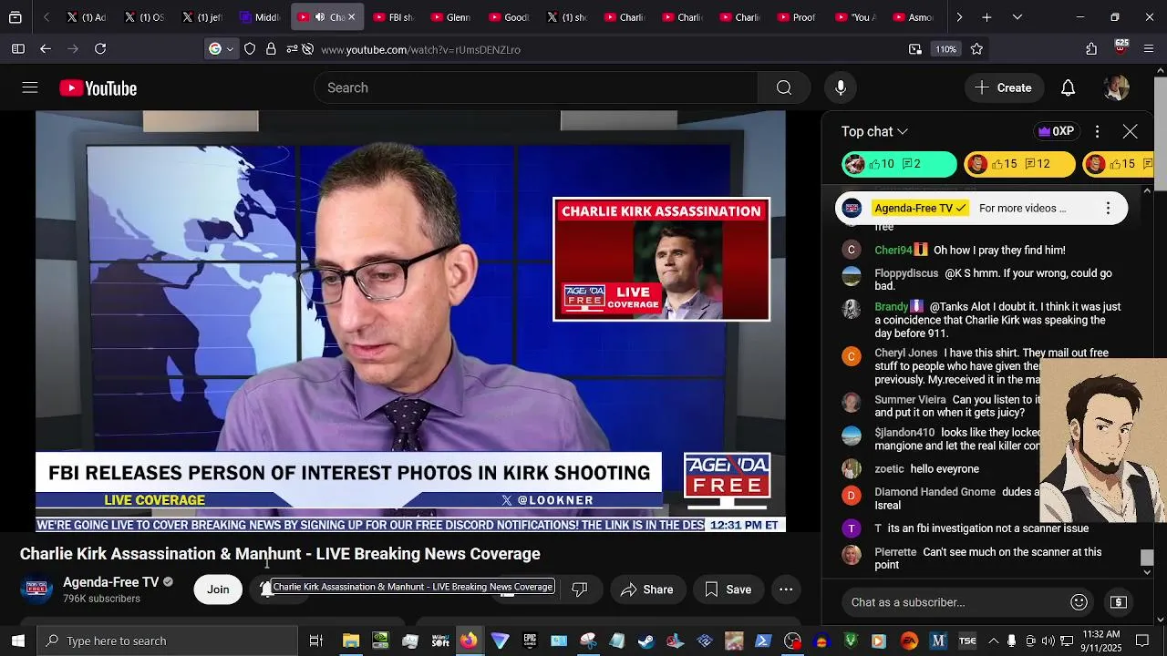Switch to the Glenn tab

(x=451, y=17)
